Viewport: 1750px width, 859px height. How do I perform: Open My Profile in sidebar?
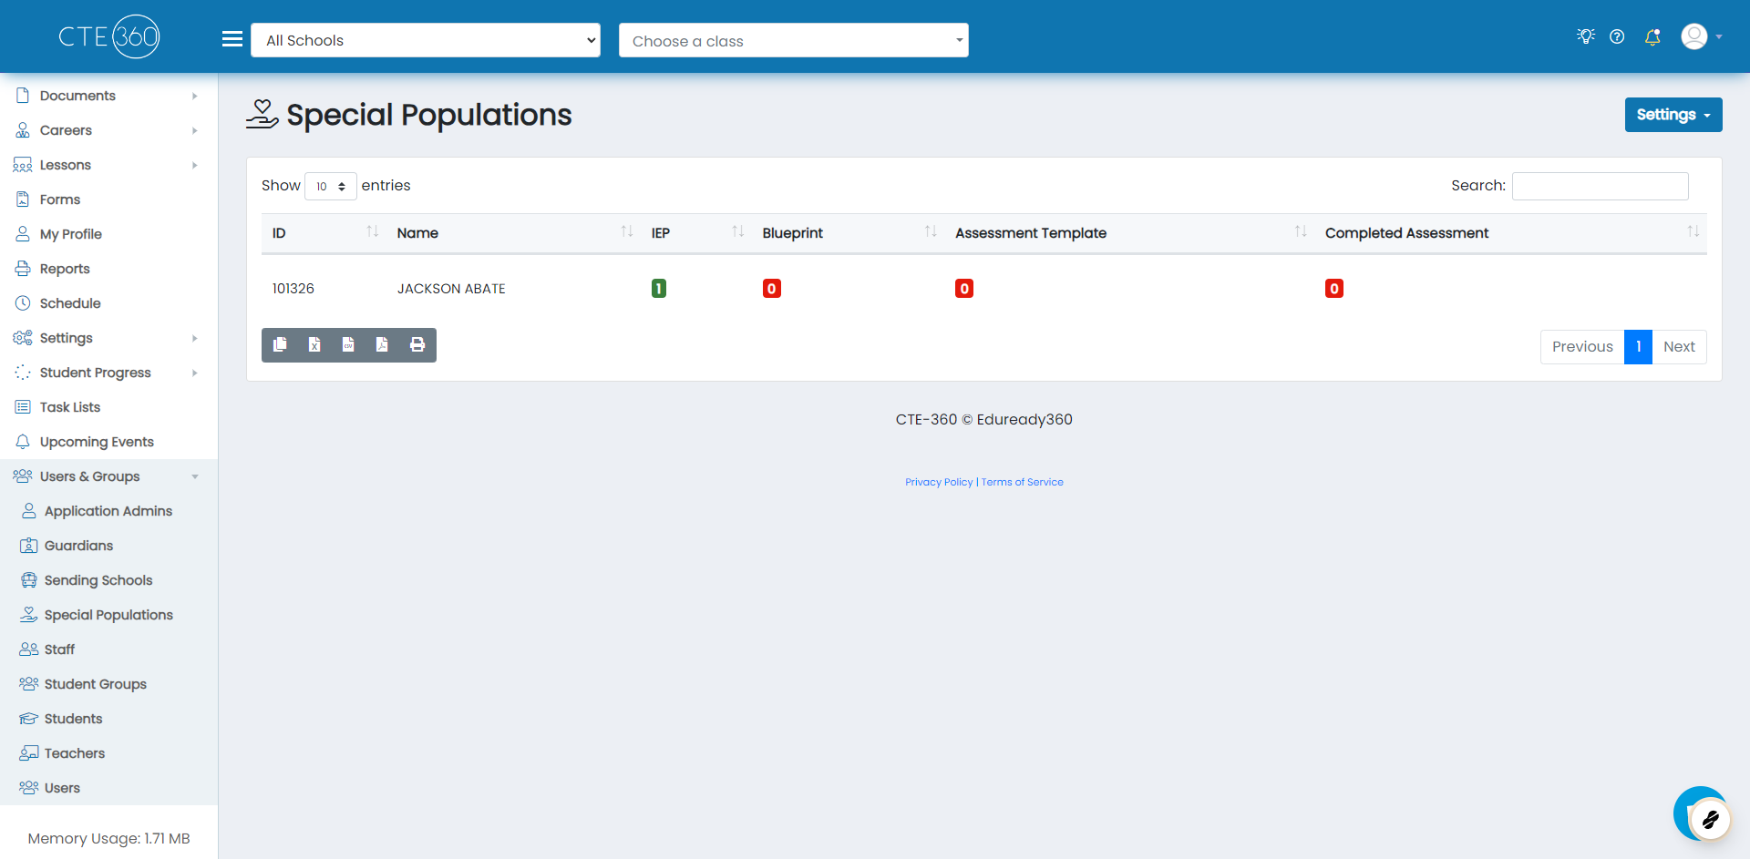pyautogui.click(x=70, y=234)
